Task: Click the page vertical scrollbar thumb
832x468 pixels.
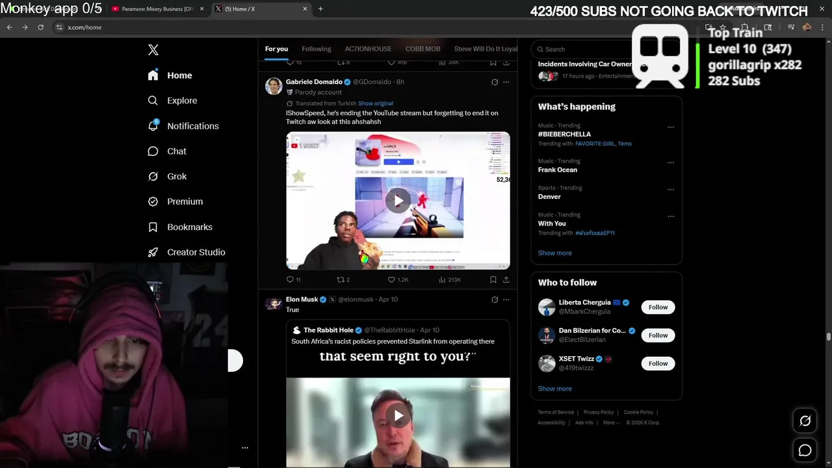Action: click(828, 337)
